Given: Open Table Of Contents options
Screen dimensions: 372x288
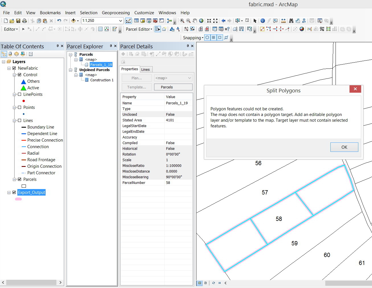Looking at the screenshot, I should click(31, 54).
